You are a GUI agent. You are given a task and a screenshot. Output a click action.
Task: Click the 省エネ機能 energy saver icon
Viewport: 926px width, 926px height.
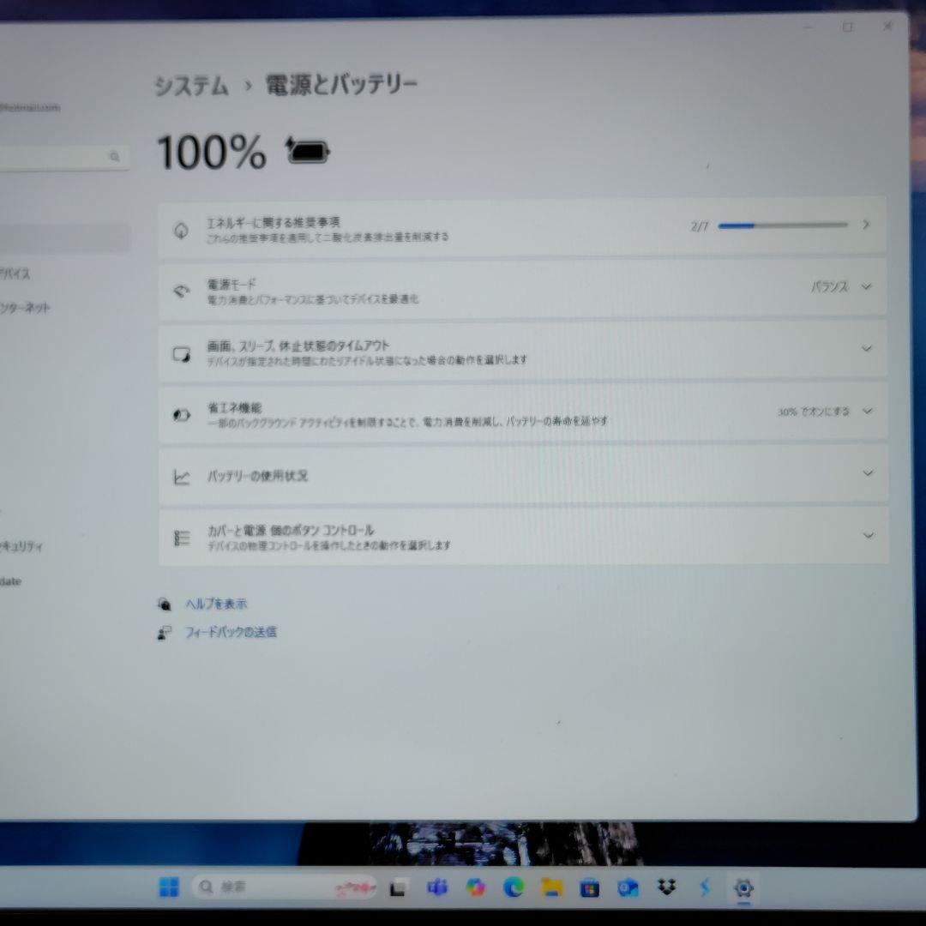pyautogui.click(x=181, y=413)
